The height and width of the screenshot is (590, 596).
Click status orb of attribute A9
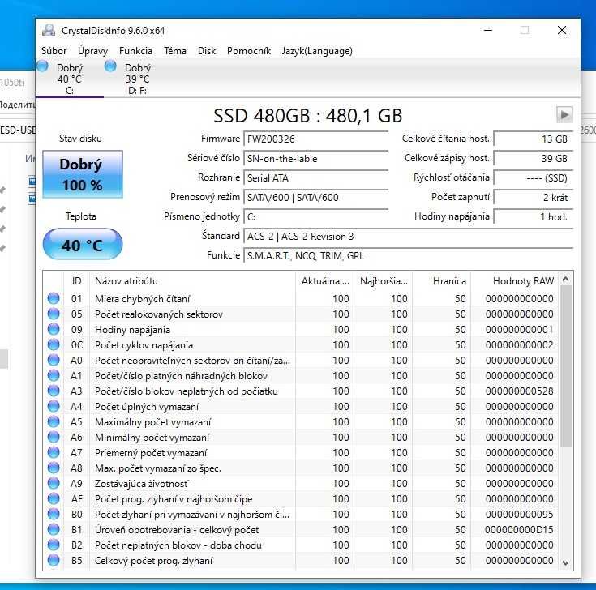tap(54, 483)
